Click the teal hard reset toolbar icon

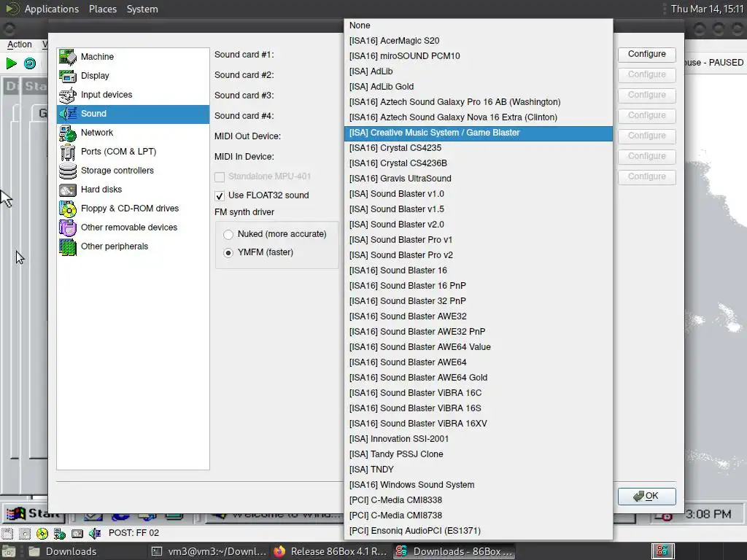coord(30,63)
